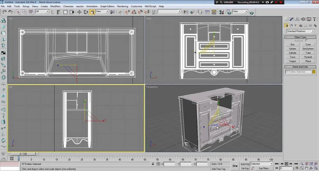Open the Select by Name dialog
319x171 pixels.
(59, 12)
